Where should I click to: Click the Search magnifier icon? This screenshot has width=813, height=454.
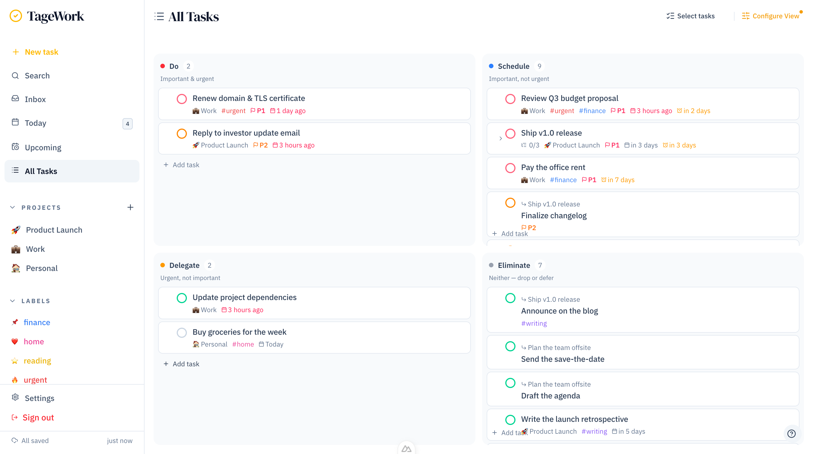[x=15, y=76]
